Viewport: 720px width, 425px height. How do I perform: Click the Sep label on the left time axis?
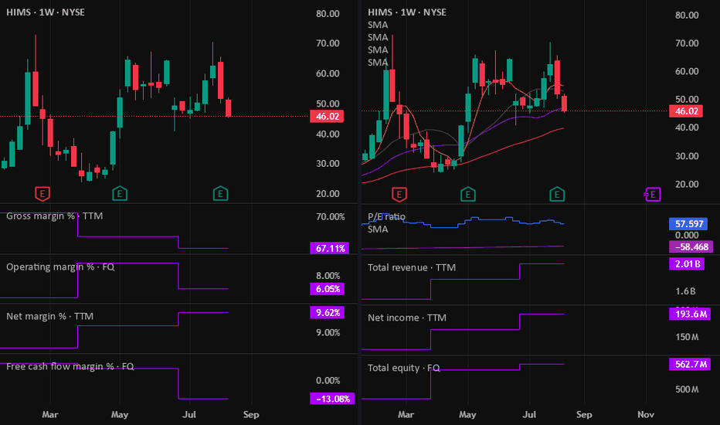coord(251,414)
